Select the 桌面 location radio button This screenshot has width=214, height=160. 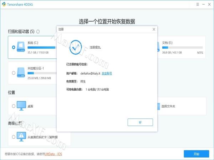coord(14,106)
